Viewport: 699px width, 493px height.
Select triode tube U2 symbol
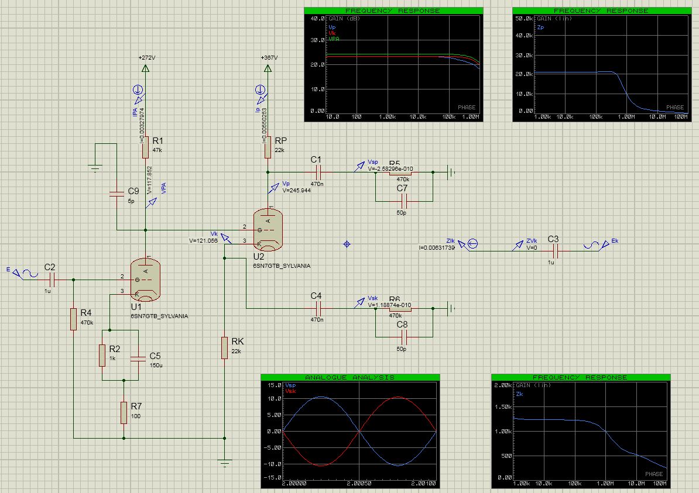(268, 230)
